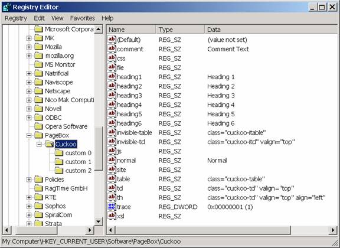340x248 pixels.
Task: Expand the ODBC key
Action: 29,118
